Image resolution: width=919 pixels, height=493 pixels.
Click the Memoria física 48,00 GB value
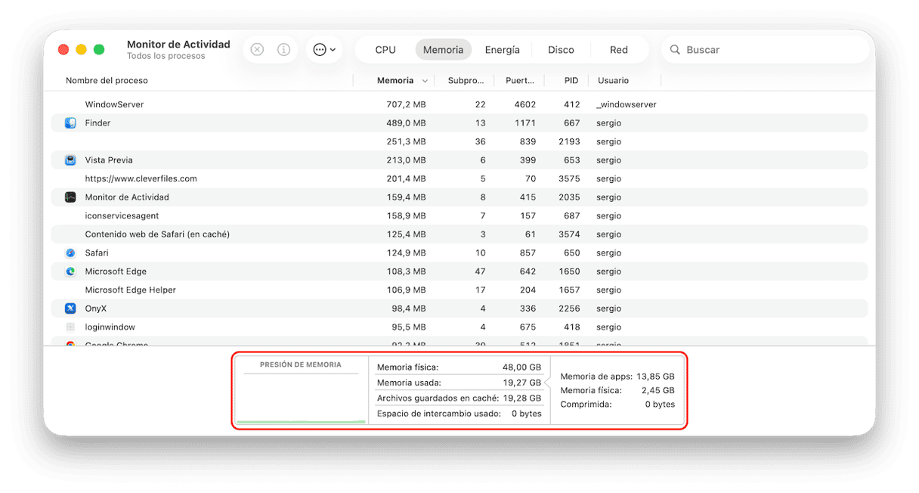[521, 367]
